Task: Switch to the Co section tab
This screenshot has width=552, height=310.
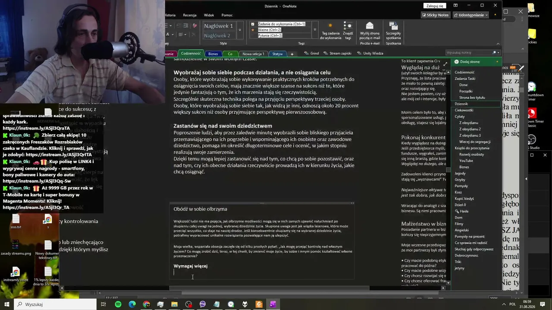Action: [x=230, y=54]
